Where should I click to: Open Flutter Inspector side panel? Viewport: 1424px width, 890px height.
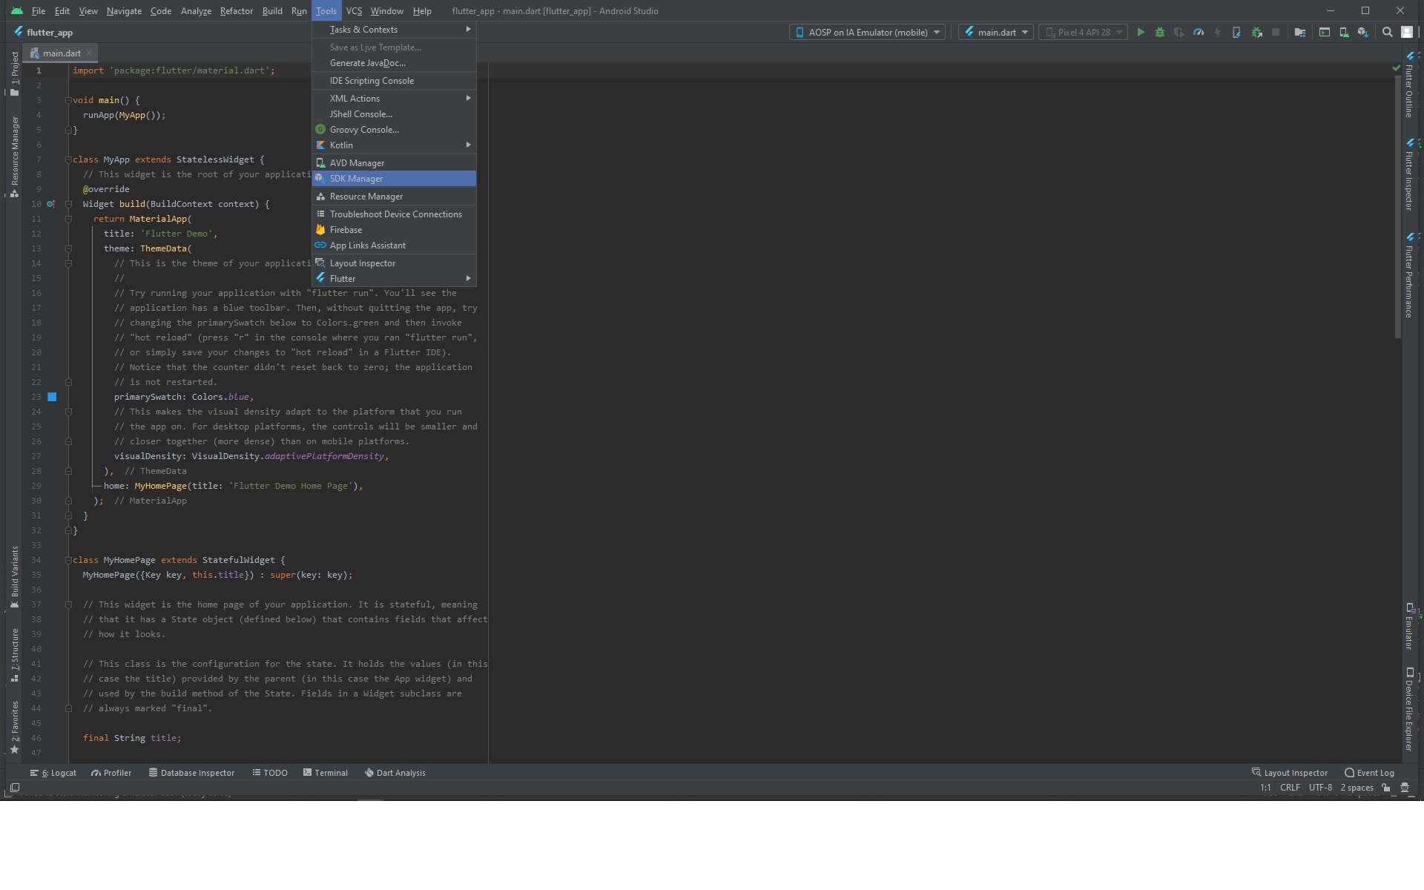(1409, 174)
